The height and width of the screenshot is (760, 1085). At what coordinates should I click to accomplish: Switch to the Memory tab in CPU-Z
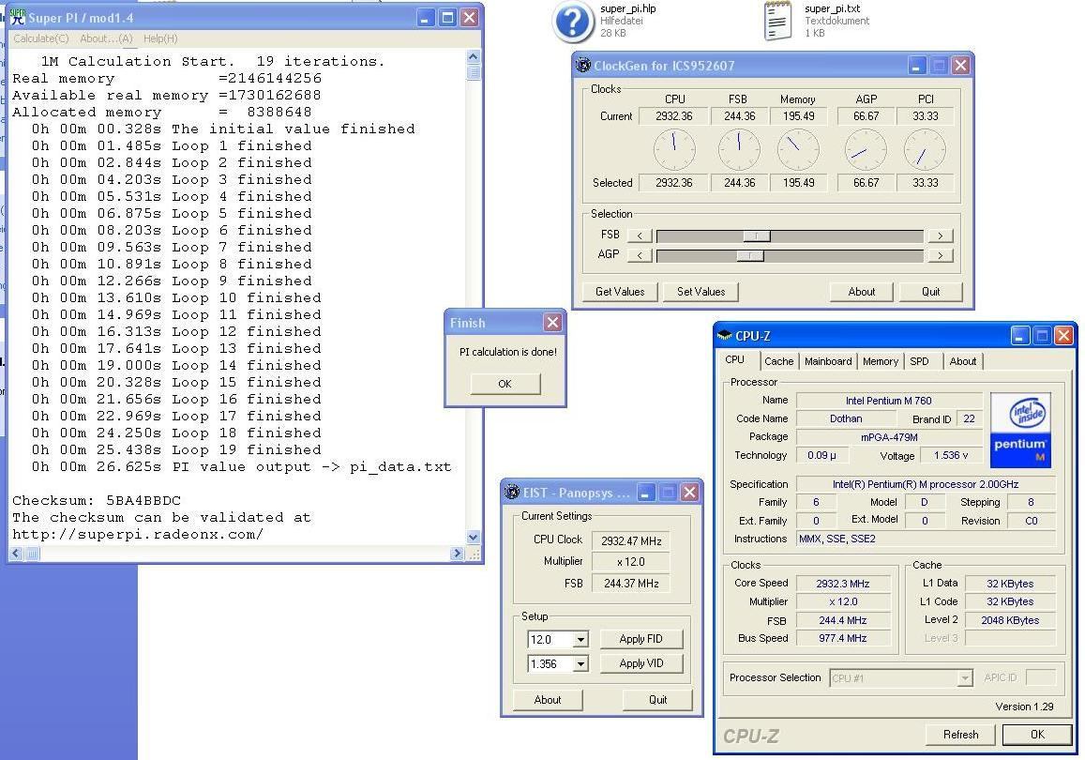pos(881,361)
